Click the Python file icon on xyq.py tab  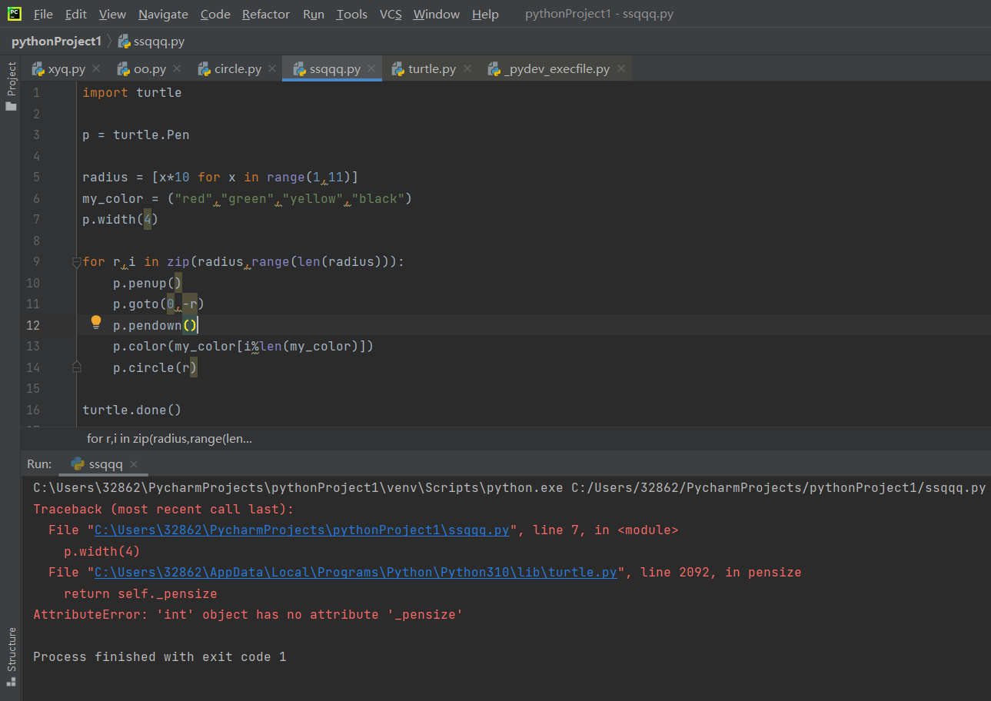[38, 68]
